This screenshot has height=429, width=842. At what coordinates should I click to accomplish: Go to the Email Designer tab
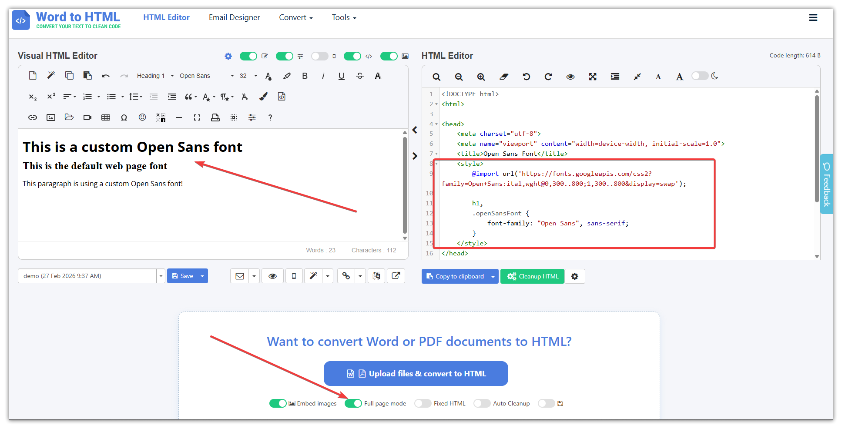pyautogui.click(x=234, y=17)
